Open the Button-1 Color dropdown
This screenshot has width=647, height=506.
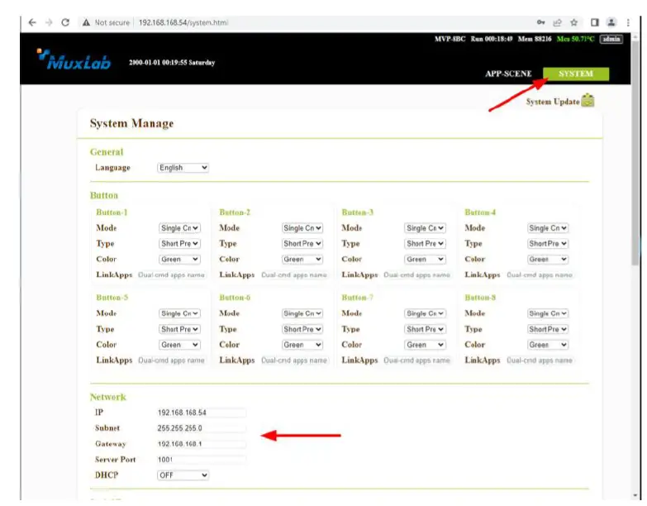[x=179, y=259]
